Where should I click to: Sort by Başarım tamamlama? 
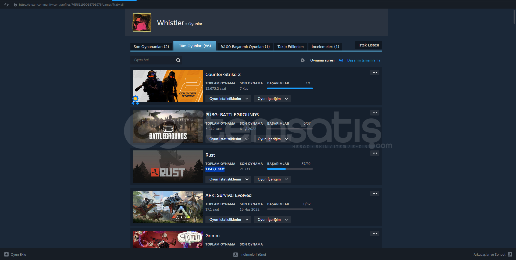point(364,60)
